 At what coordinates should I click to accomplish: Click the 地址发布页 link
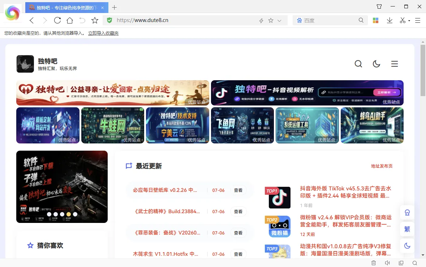coord(382,166)
